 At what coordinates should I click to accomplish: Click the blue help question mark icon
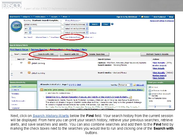point(112,24)
